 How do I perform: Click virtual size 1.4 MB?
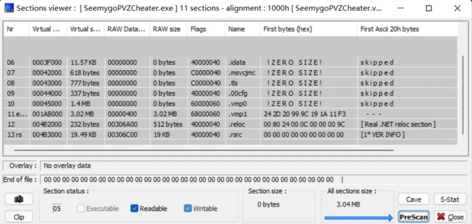[81, 104]
